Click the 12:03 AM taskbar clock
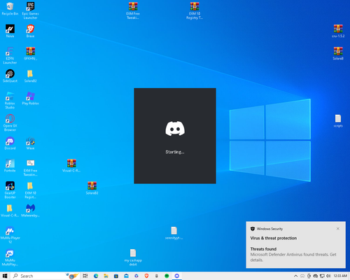350x280 pixels. point(340,276)
